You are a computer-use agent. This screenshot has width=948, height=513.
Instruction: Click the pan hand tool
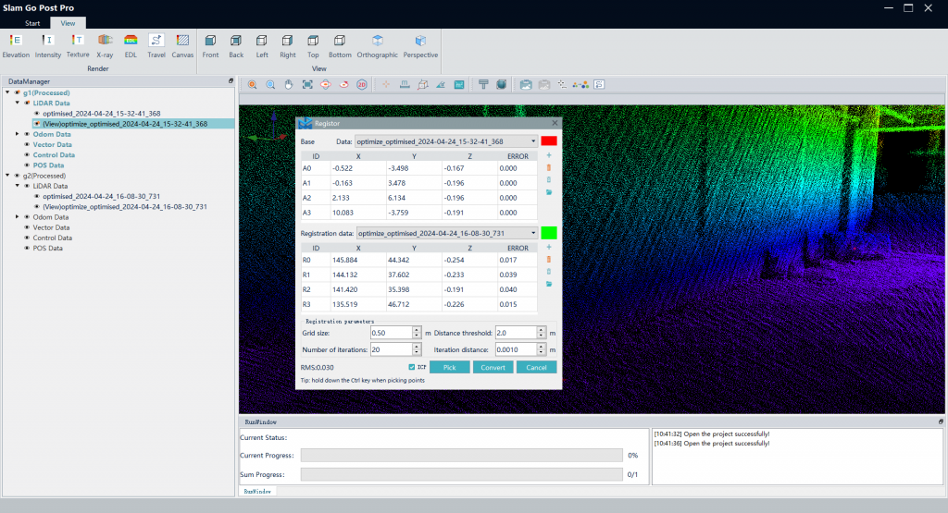[x=289, y=84]
